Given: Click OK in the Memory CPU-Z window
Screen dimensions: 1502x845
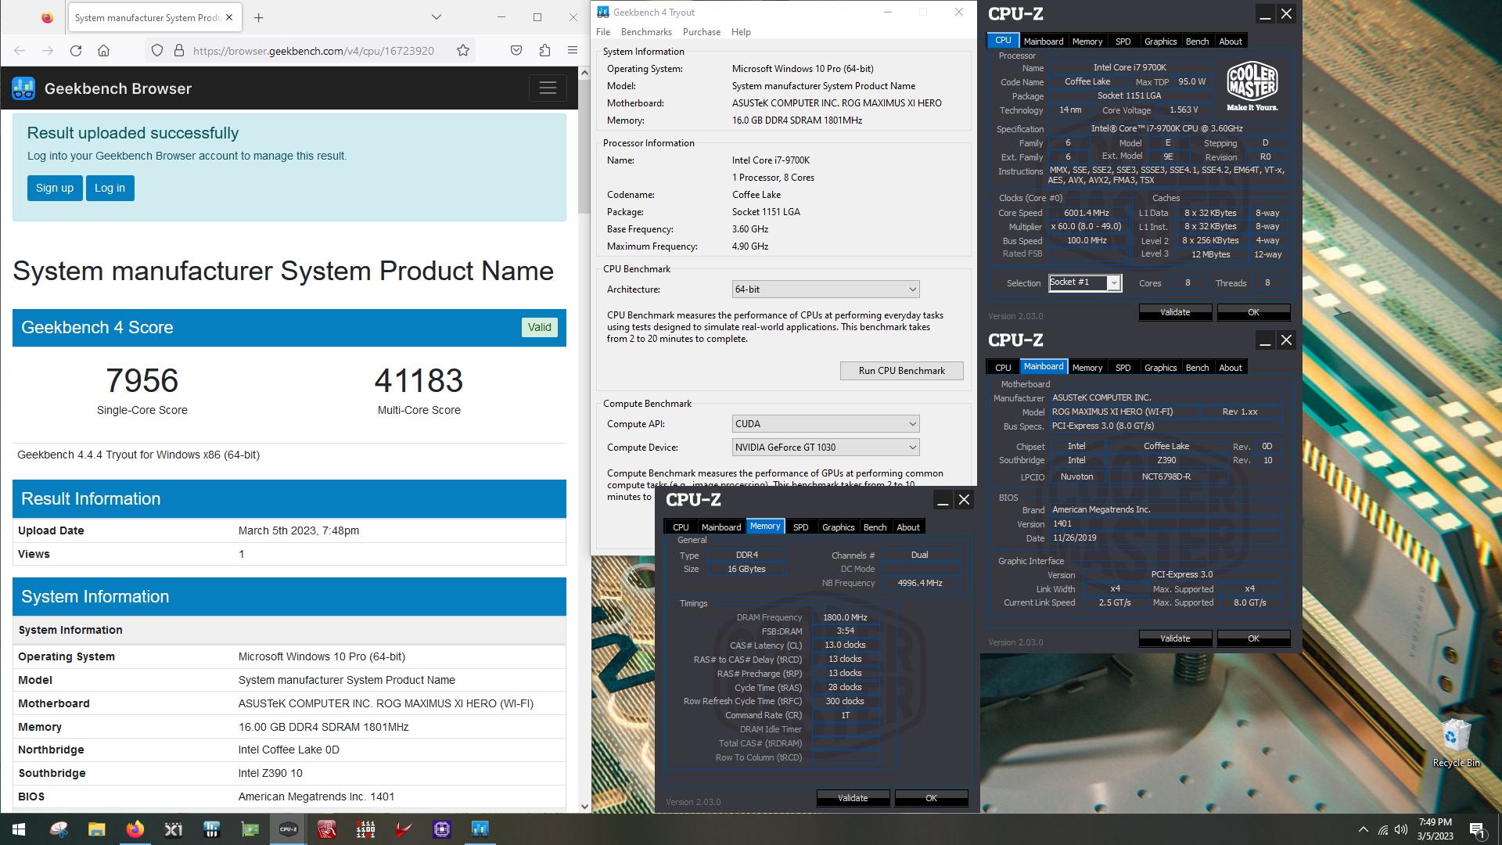Looking at the screenshot, I should (x=931, y=798).
